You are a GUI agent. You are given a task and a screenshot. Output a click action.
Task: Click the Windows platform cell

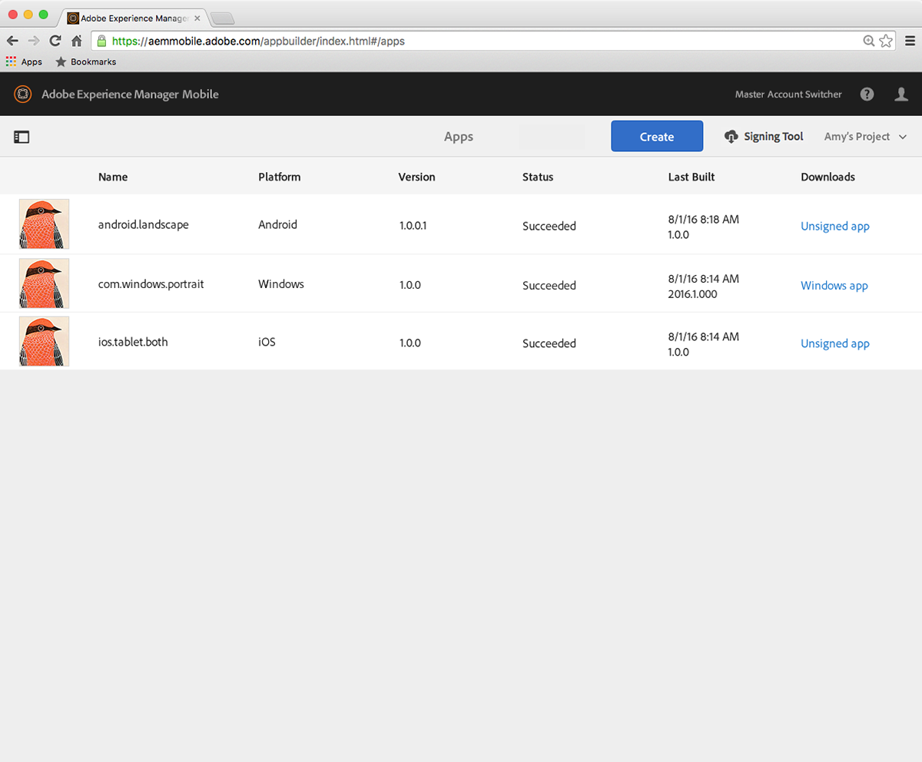point(281,283)
